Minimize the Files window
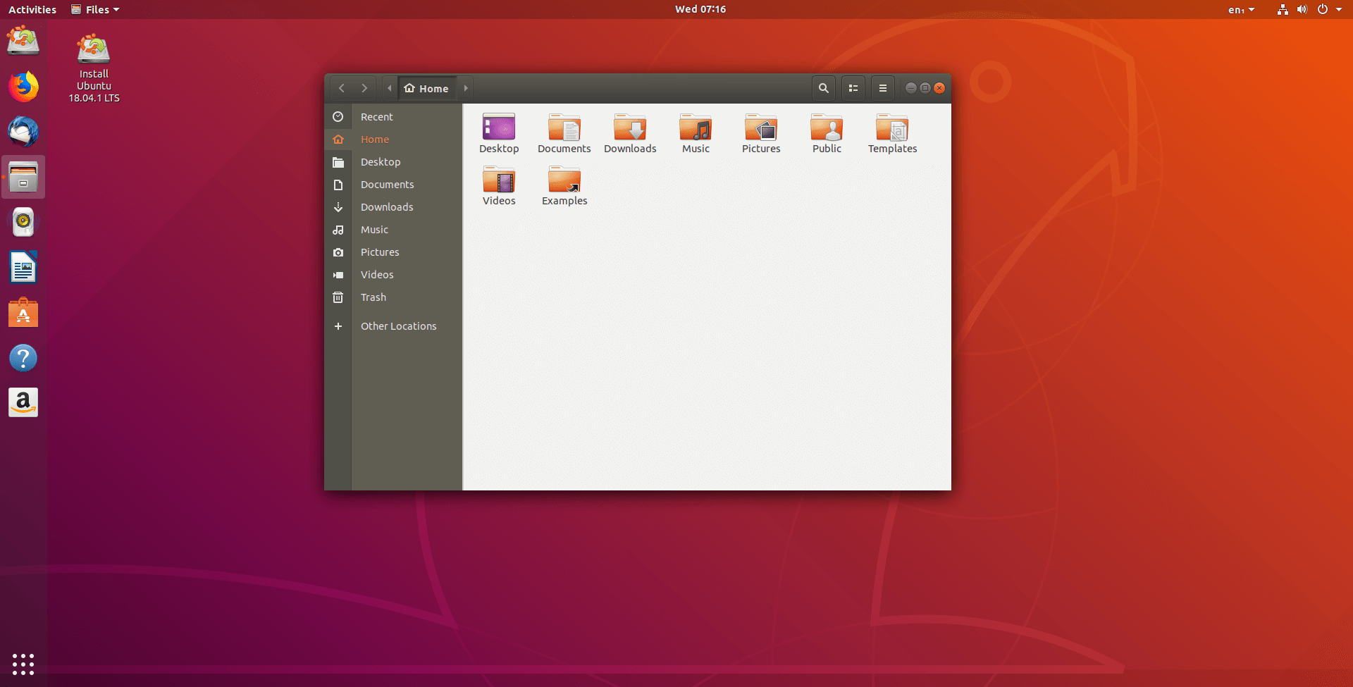This screenshot has height=687, width=1353. point(910,88)
